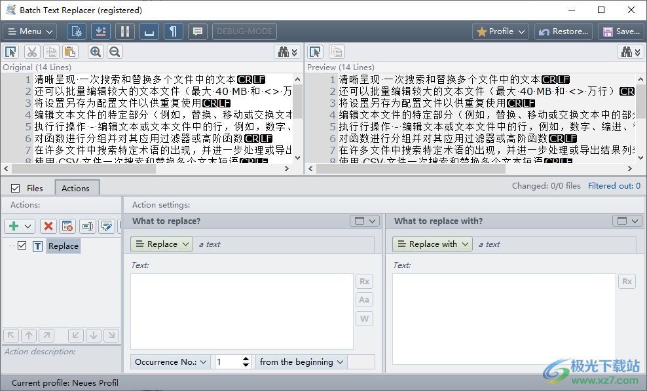
Task: Click the move action to bottom-right arrow
Action: coord(111,335)
